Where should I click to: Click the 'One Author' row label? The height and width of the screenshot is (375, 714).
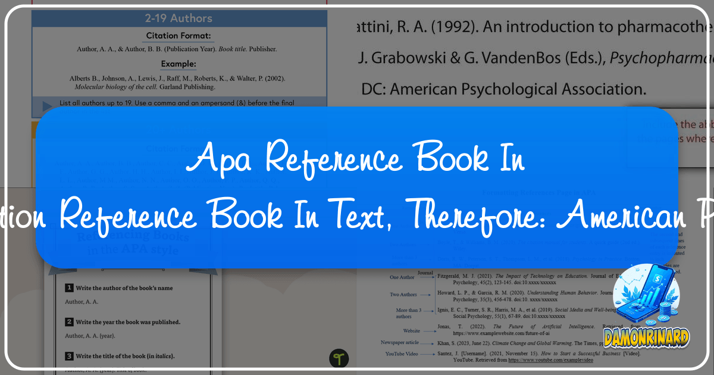coord(402,277)
